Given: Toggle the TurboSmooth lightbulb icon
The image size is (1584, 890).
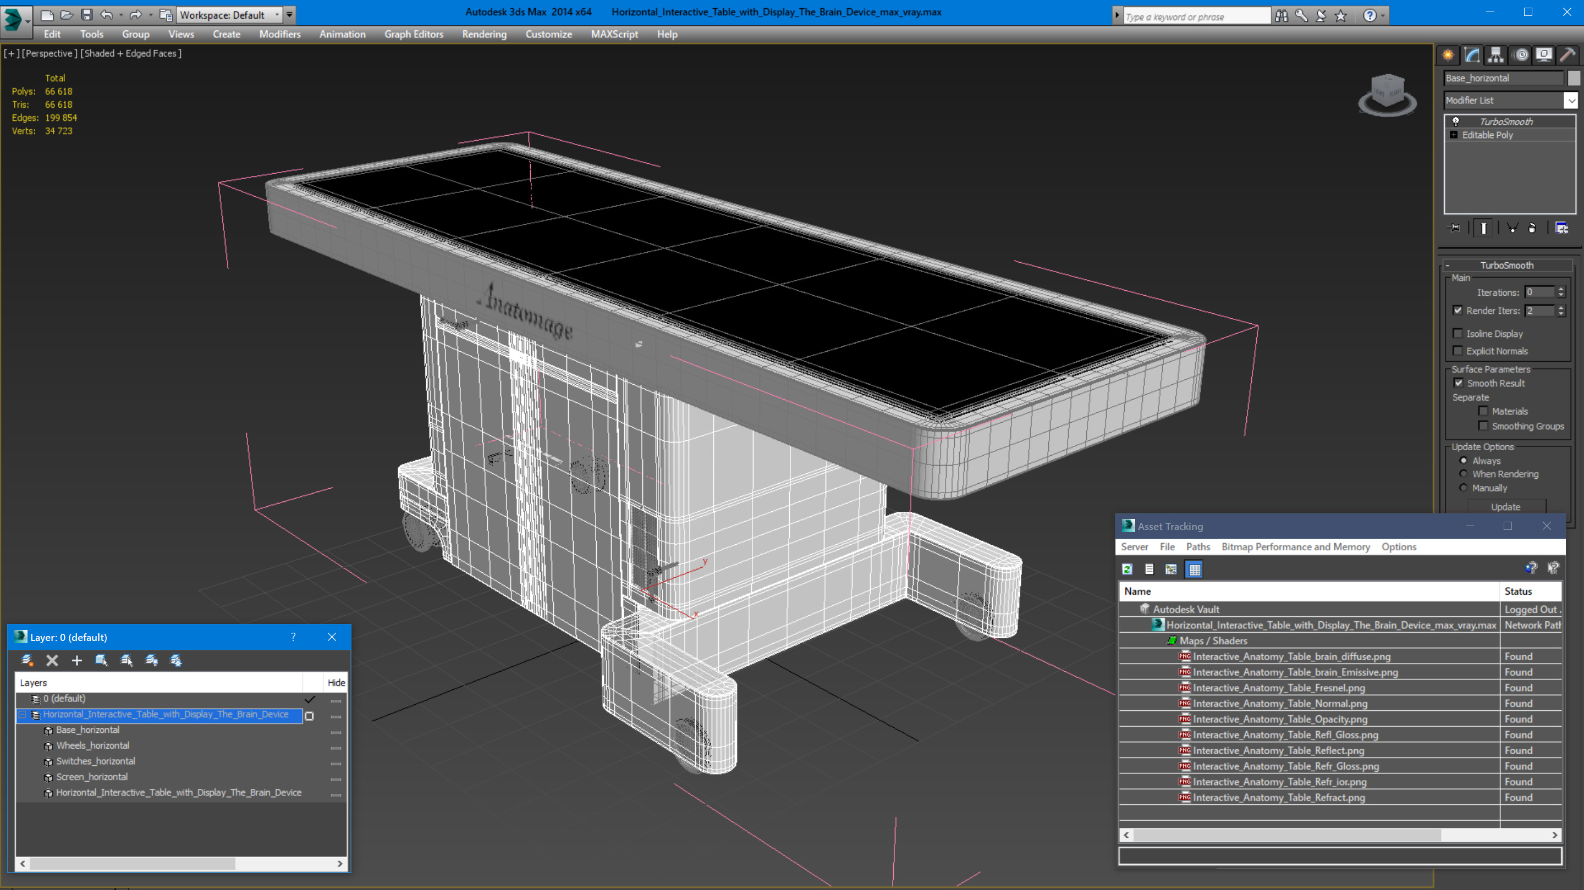Looking at the screenshot, I should [1455, 121].
